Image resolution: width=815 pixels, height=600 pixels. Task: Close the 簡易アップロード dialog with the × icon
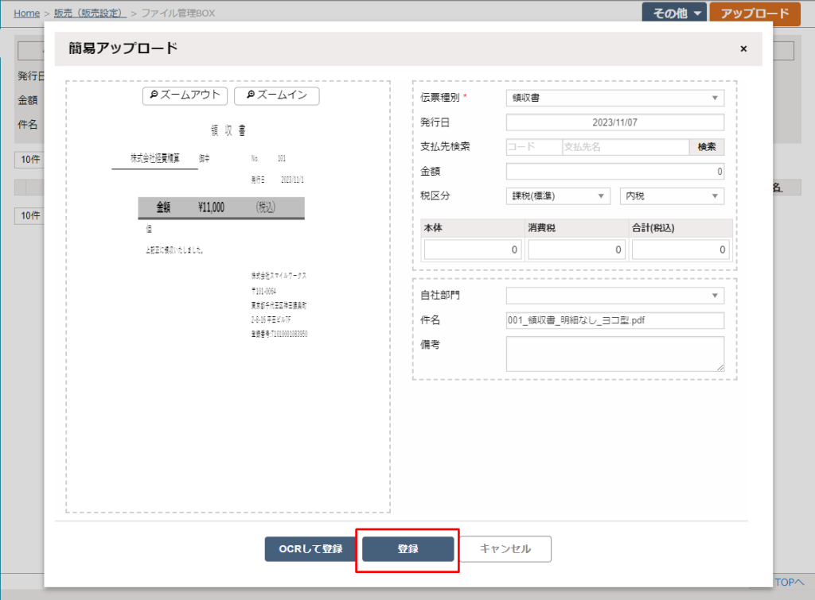coord(743,48)
